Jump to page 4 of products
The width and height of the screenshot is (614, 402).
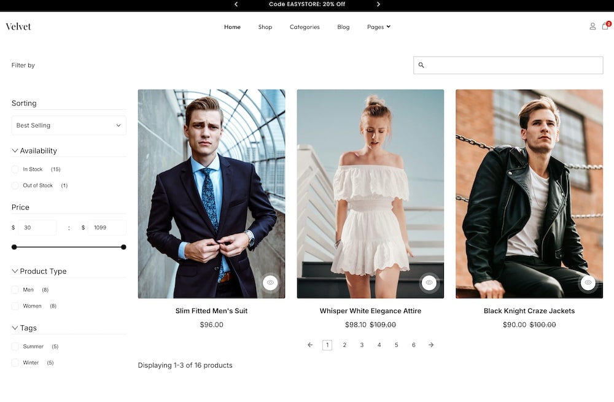(379, 345)
